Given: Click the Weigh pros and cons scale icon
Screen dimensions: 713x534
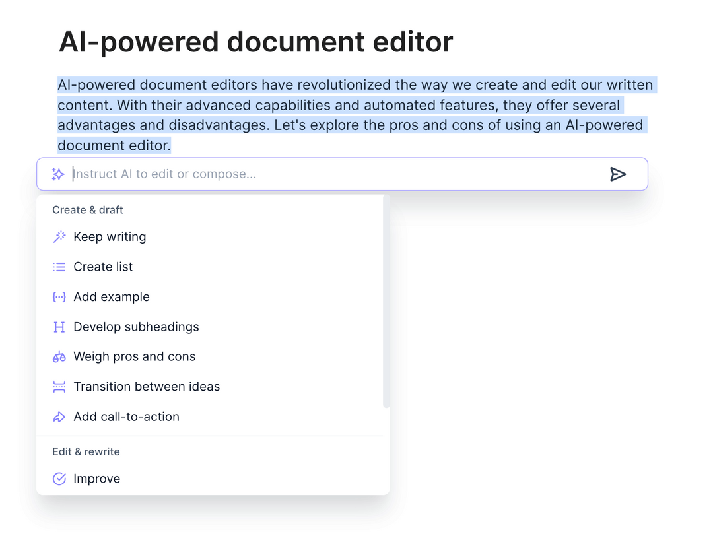Looking at the screenshot, I should 59,356.
